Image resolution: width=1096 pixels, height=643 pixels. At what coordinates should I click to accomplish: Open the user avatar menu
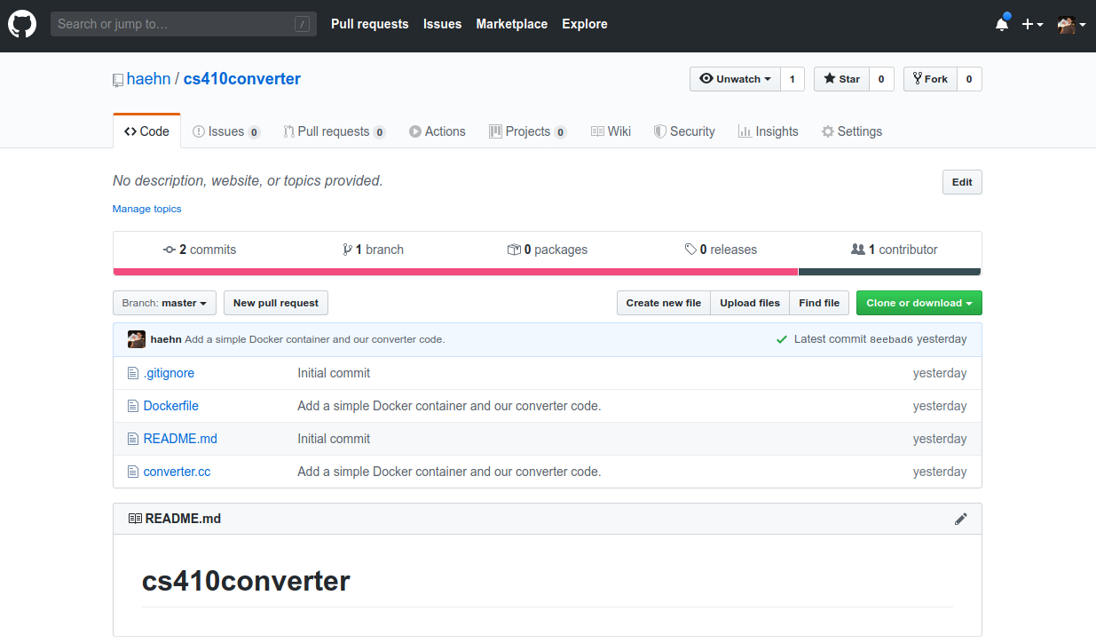point(1071,25)
